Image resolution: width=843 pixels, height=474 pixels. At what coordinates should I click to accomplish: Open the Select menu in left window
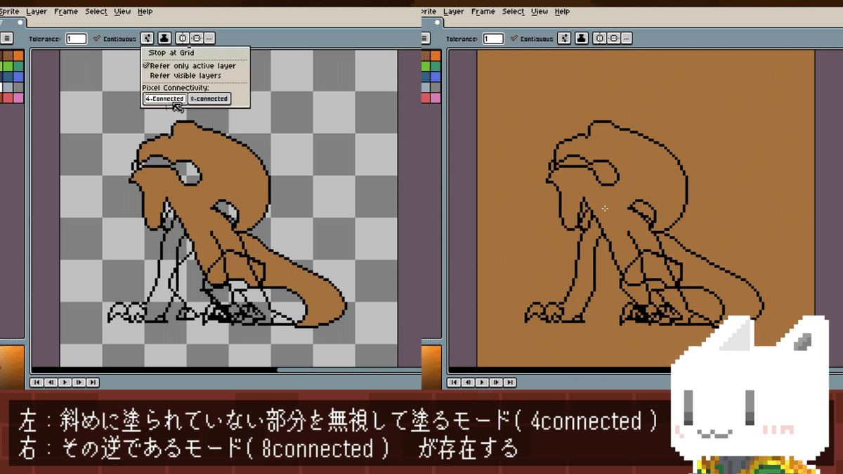[x=96, y=12]
